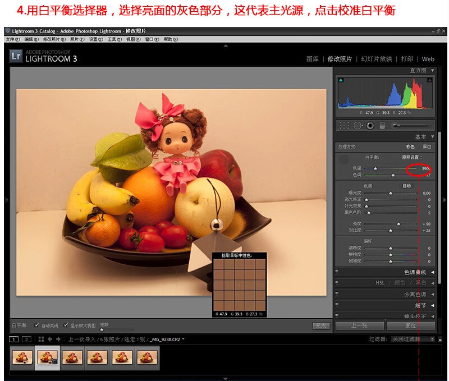Open the 白平衡 原照设置 preset dropdown
Viewport: 449px width, 381px height.
412,157
